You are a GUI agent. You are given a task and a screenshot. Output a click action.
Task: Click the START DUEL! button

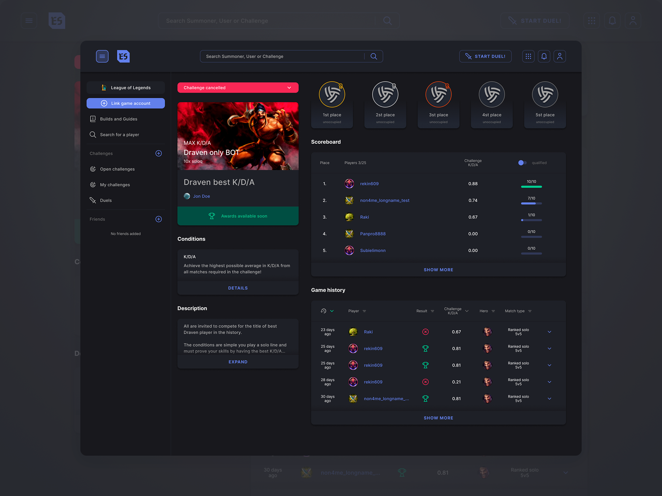pos(485,56)
